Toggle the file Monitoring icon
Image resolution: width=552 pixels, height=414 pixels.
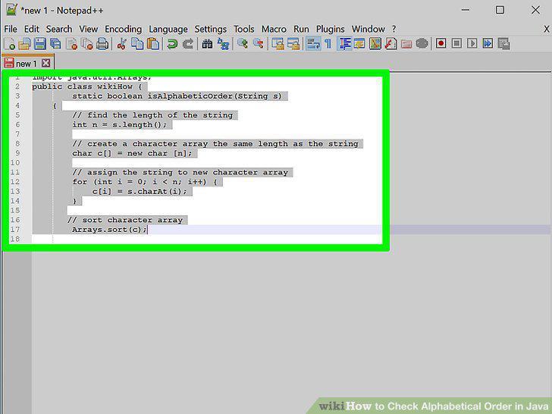click(422, 44)
